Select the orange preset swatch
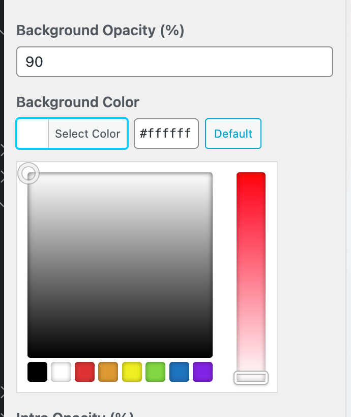Screen dimensions: 351x417 pos(108,372)
